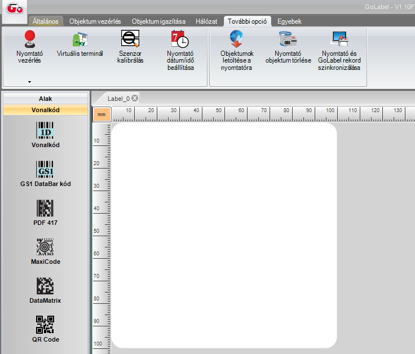Select the További opció tab
The width and height of the screenshot is (415, 354).
click(247, 21)
